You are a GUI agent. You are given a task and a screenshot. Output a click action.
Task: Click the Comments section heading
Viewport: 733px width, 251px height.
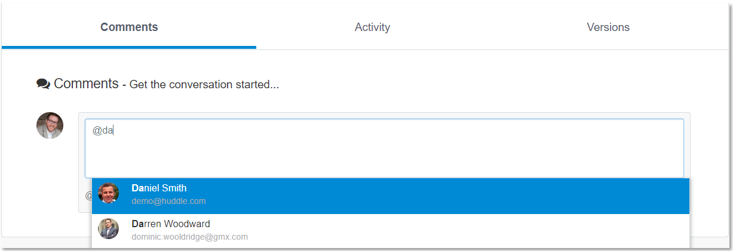point(86,83)
